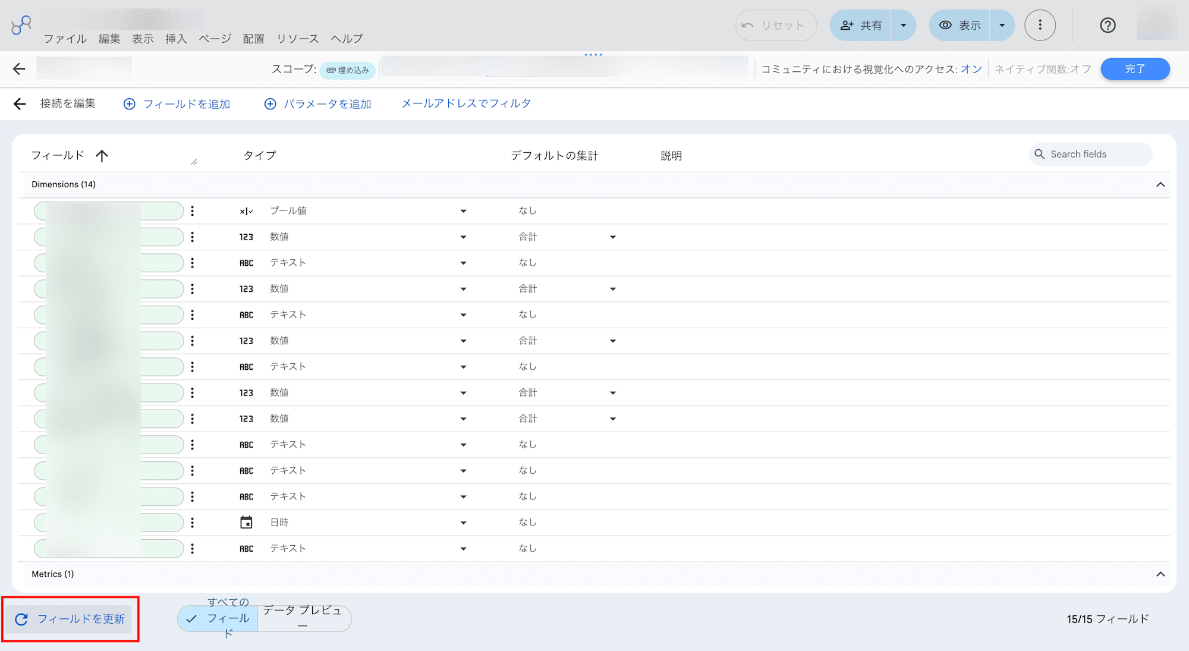Click the plus icon for フィールドを追加
The height and width of the screenshot is (651, 1189).
click(129, 104)
